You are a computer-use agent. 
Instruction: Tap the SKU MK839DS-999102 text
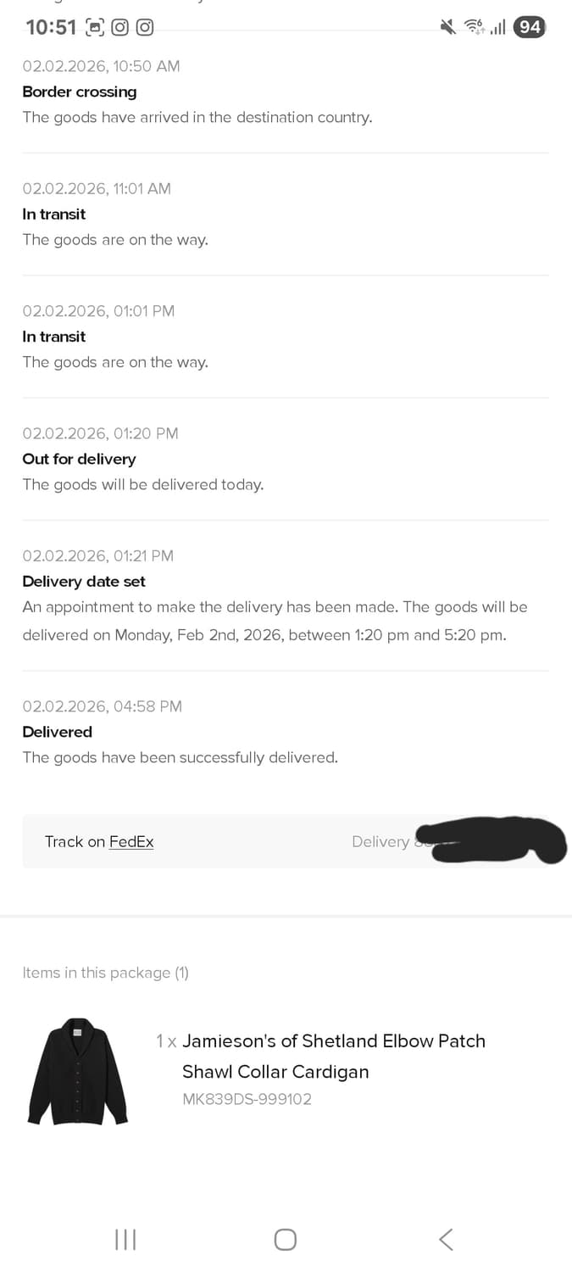[247, 1099]
